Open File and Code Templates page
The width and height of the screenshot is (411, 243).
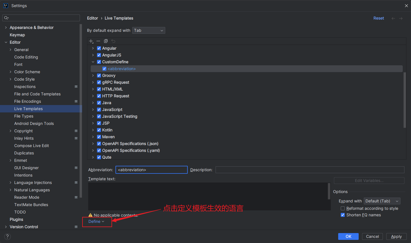(x=37, y=94)
